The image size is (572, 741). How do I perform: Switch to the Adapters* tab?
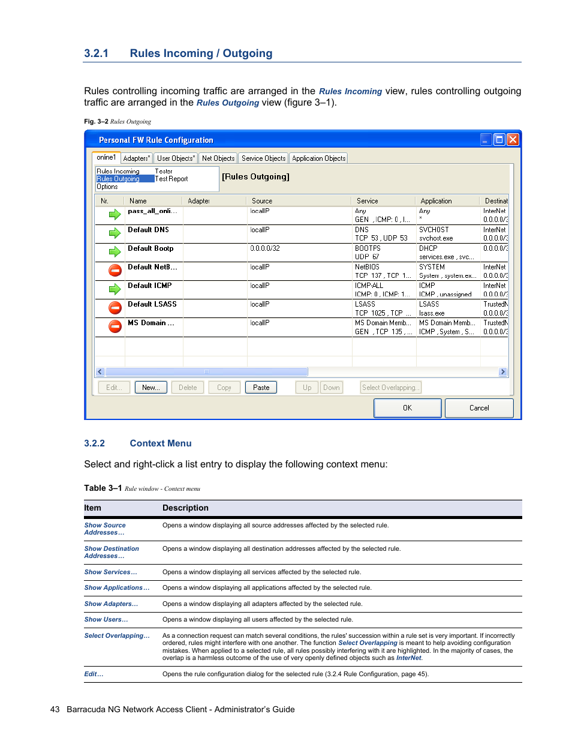pos(137,158)
